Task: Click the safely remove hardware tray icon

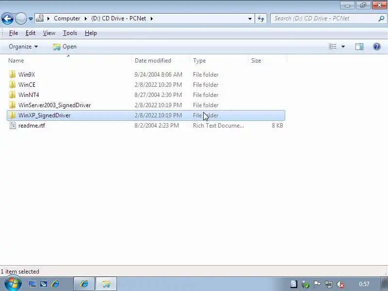Action: click(x=306, y=284)
